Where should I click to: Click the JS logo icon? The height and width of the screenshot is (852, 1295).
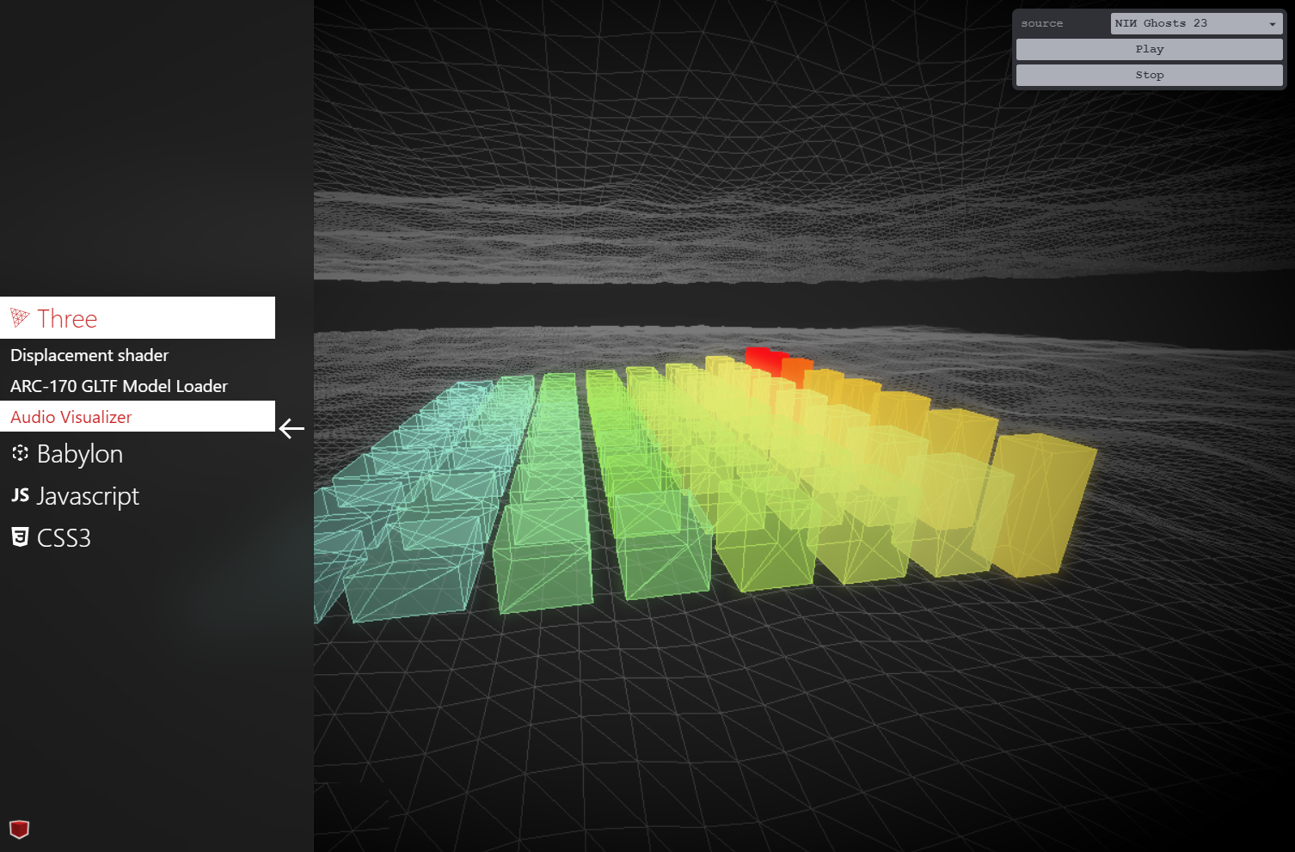pos(20,495)
